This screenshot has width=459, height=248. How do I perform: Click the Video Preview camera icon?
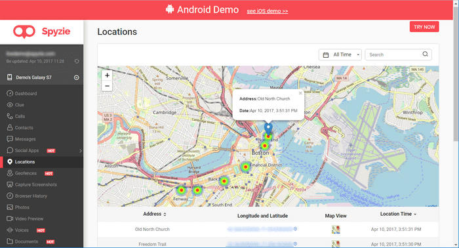pos(10,218)
